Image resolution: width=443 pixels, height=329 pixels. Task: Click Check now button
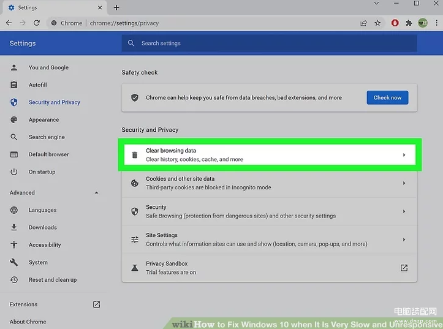[387, 97]
